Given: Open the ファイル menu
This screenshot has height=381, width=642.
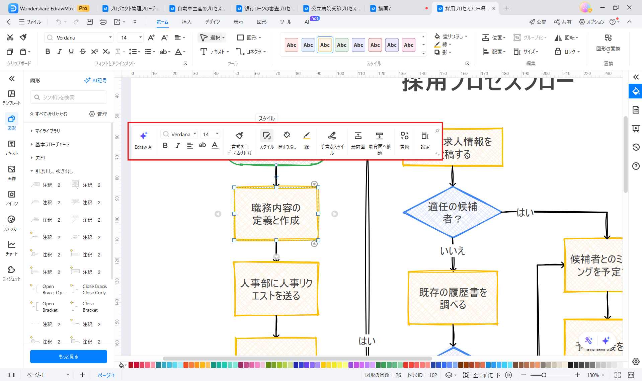Looking at the screenshot, I should (30, 22).
